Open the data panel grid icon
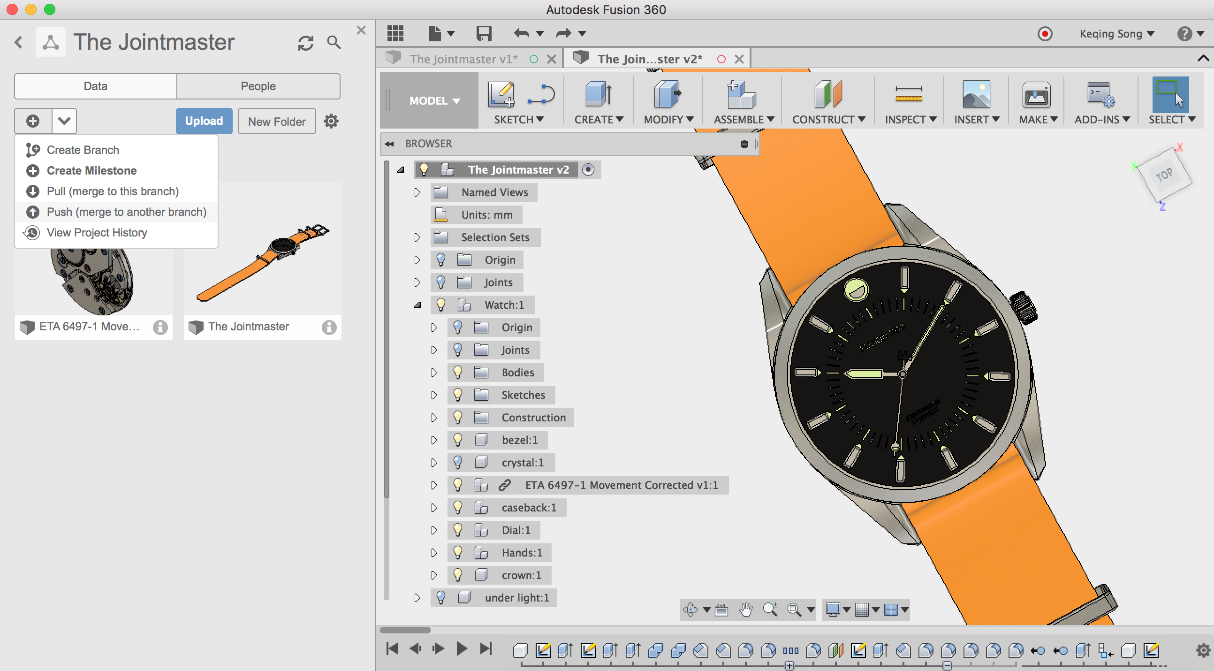 [x=395, y=33]
